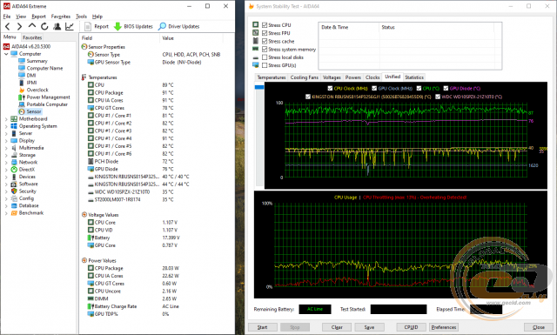Open Preferences in Stability Test
This screenshot has height=335, width=557.
tap(444, 327)
